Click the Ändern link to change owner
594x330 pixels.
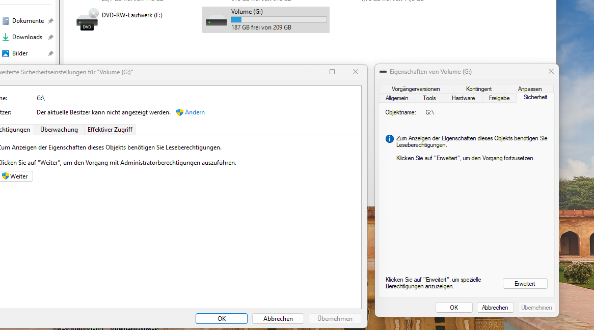click(195, 112)
